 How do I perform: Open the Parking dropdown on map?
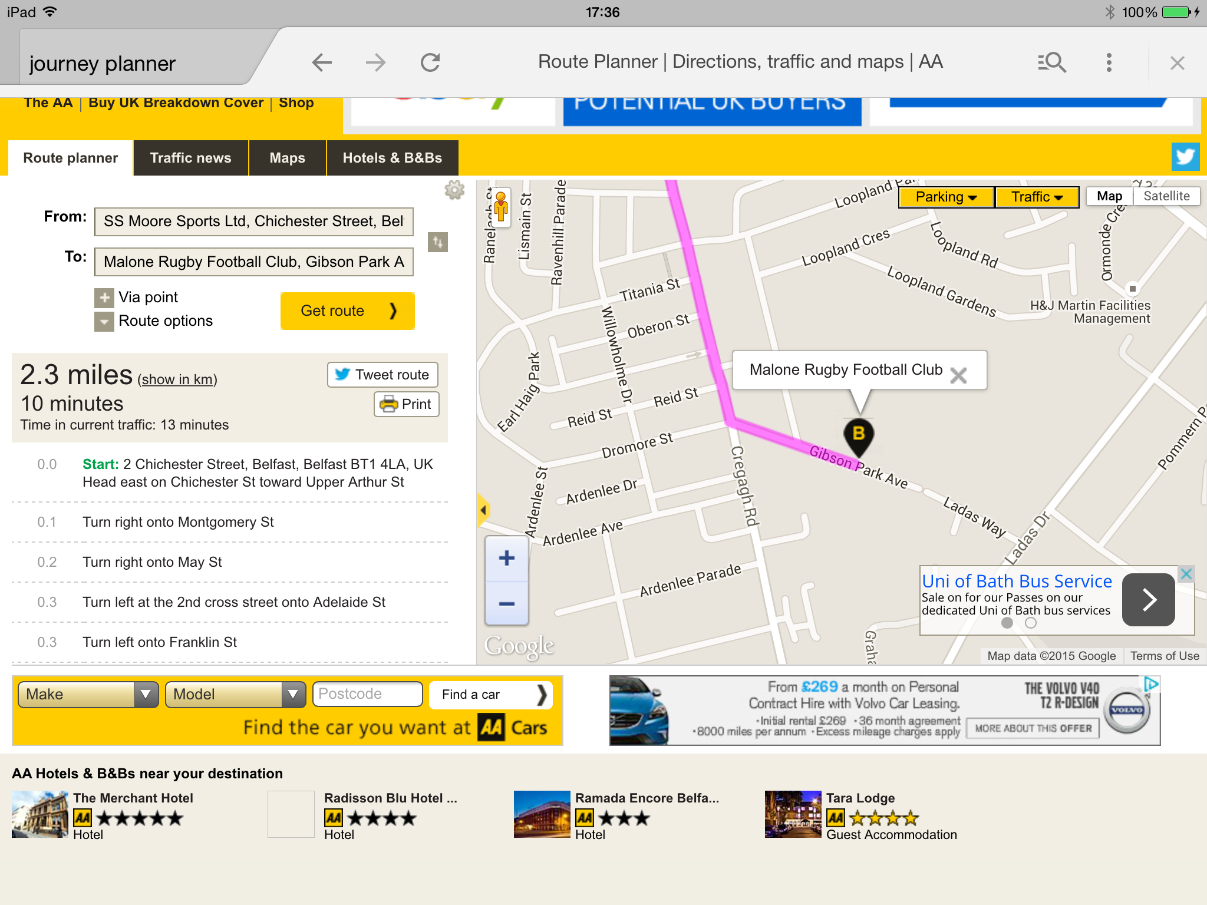[947, 197]
